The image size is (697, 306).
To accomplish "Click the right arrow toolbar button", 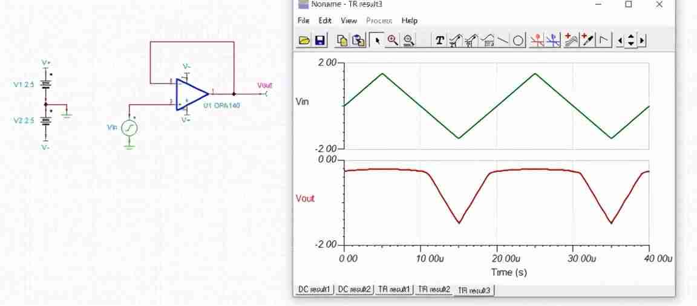I will pos(642,41).
